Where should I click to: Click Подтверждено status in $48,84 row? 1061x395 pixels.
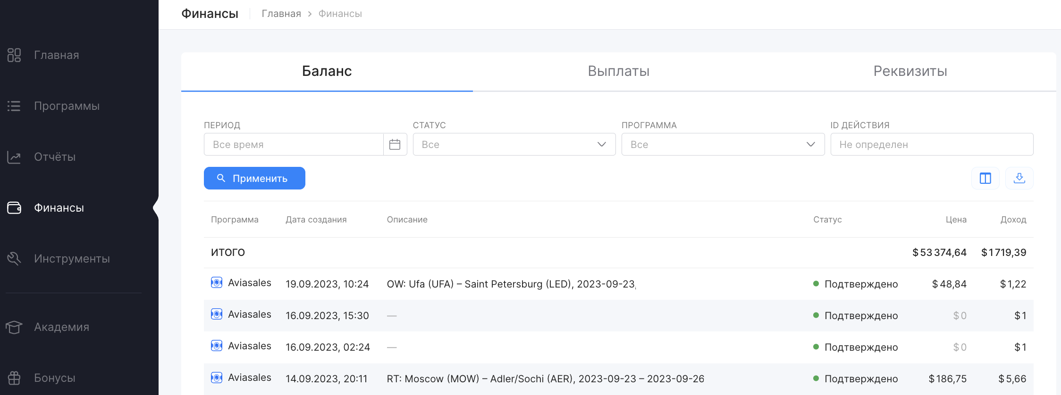(x=856, y=284)
